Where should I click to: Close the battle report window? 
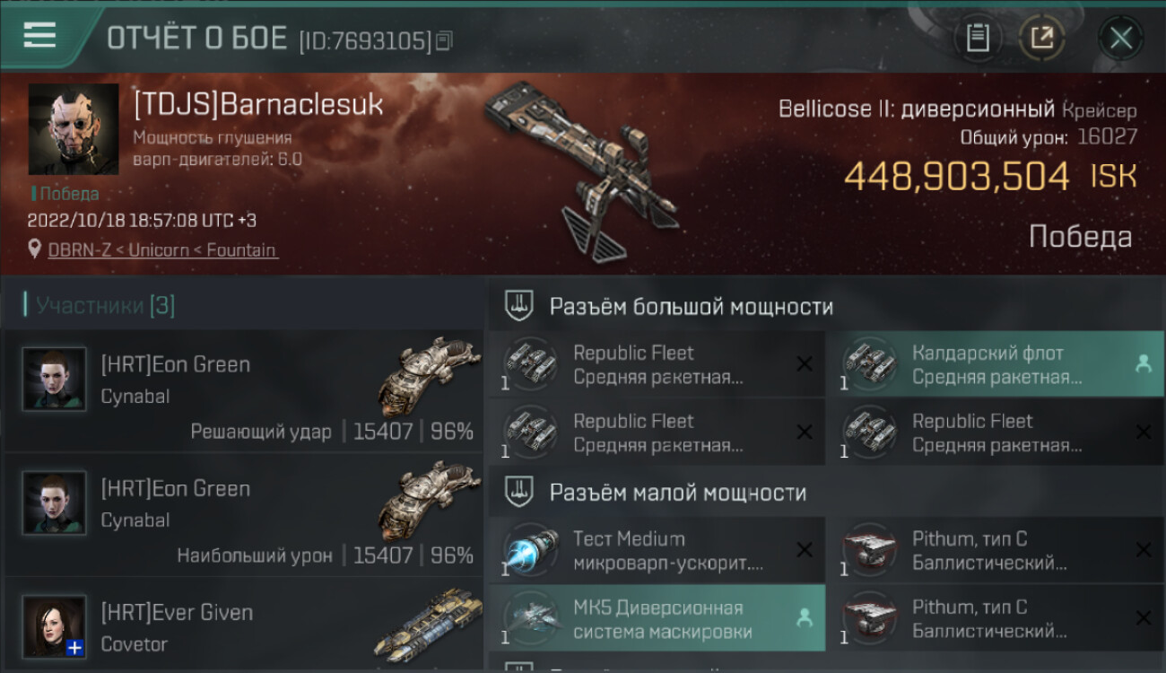1121,38
